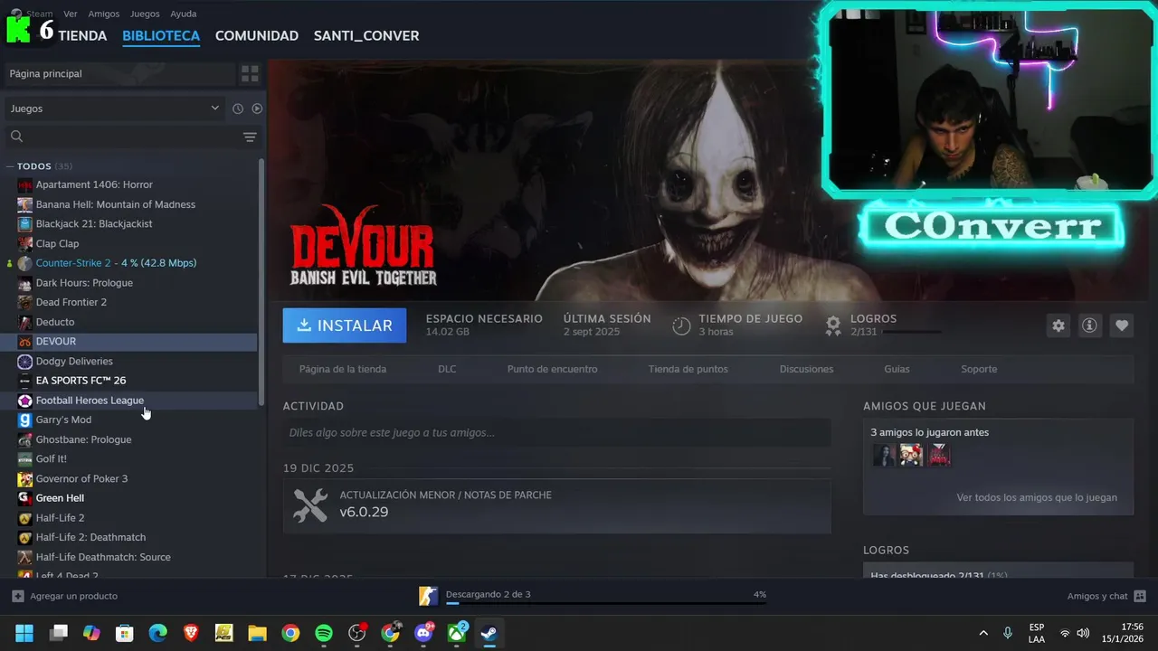Image resolution: width=1158 pixels, height=651 pixels.
Task: Go to BIBLIOTECA tab
Action: tap(161, 35)
